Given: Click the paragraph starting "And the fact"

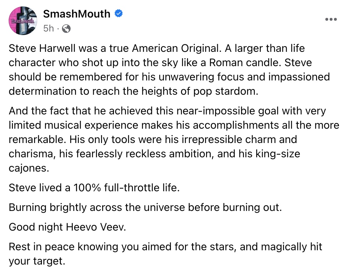Looking at the screenshot, I should click(174, 139).
